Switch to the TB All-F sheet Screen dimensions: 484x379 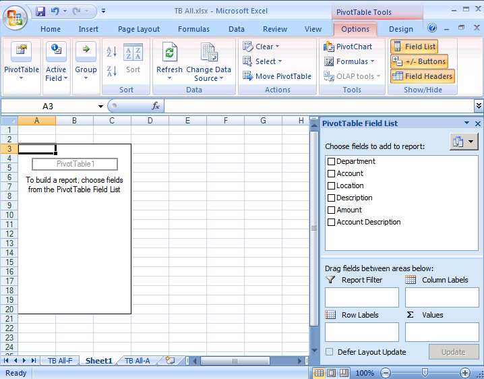click(x=60, y=361)
